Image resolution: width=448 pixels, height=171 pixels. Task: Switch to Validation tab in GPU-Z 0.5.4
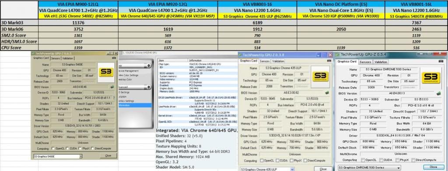coord(381,62)
